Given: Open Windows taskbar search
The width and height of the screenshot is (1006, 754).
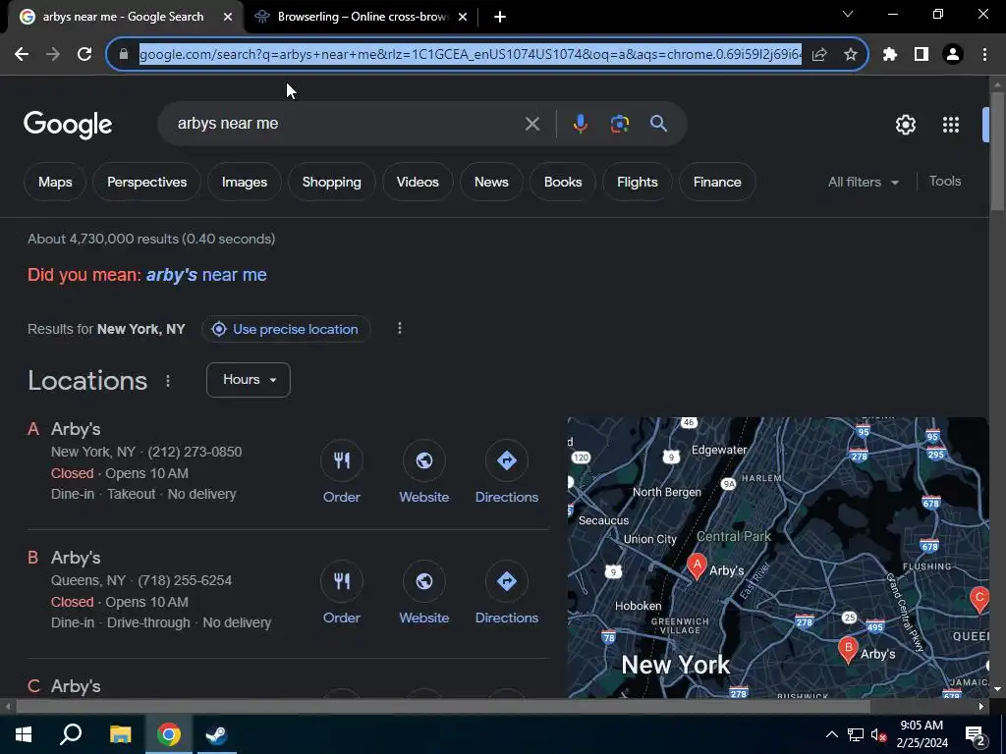Looking at the screenshot, I should click(x=71, y=734).
